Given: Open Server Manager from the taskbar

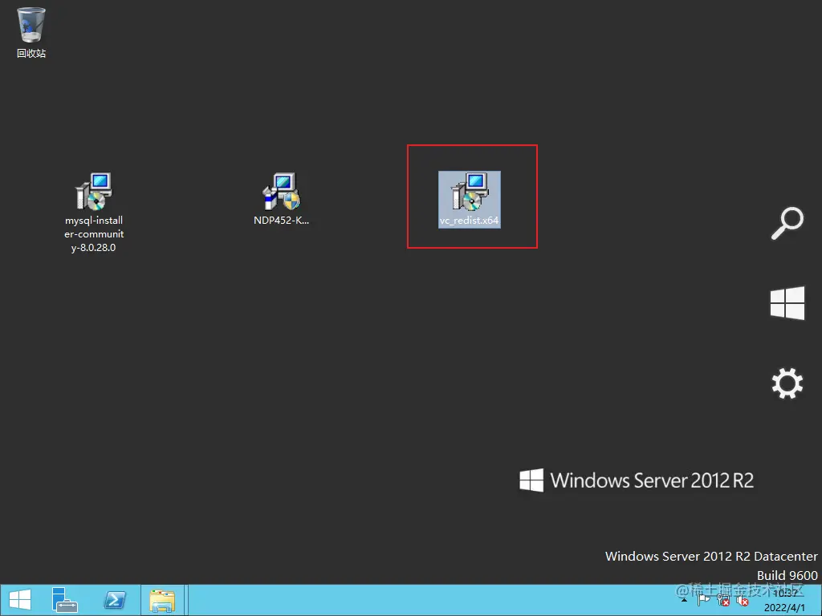Looking at the screenshot, I should tap(65, 600).
